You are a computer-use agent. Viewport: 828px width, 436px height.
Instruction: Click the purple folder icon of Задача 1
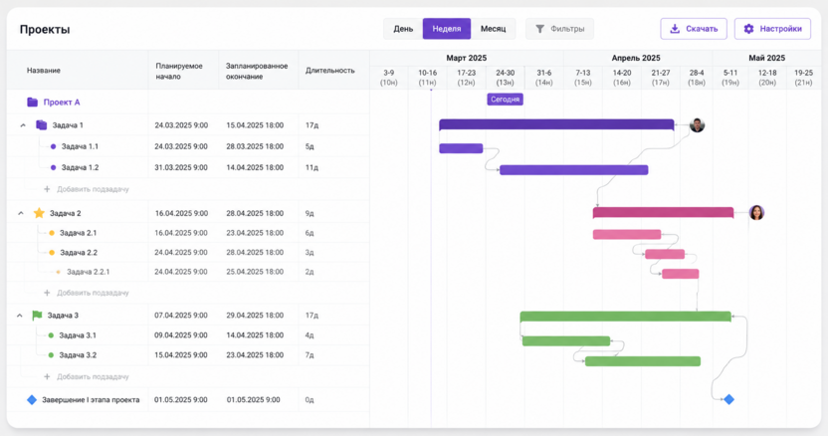click(x=41, y=125)
